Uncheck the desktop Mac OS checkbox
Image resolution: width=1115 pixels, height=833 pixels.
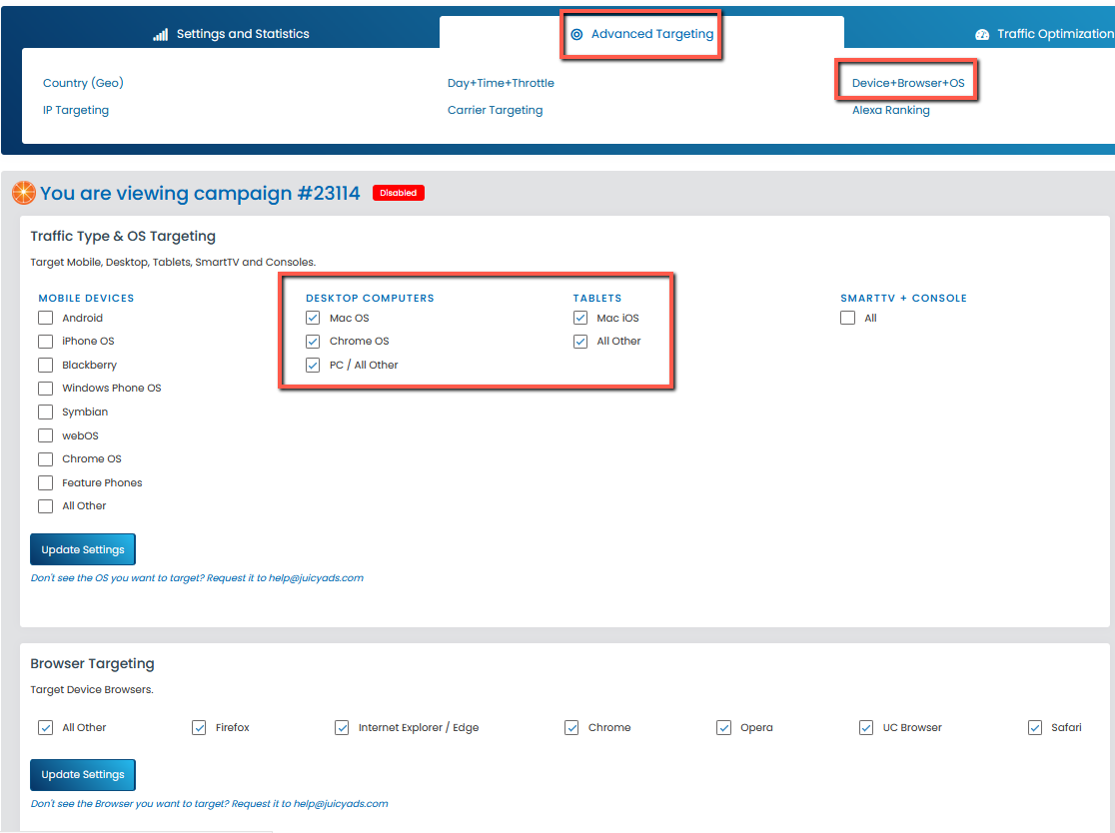click(x=313, y=318)
